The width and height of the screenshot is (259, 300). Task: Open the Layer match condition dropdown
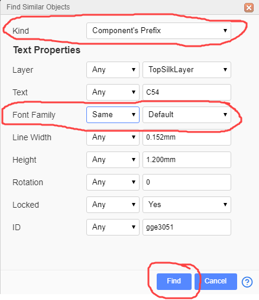113,70
